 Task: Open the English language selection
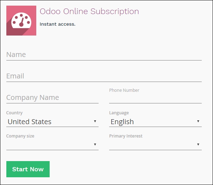point(155,122)
